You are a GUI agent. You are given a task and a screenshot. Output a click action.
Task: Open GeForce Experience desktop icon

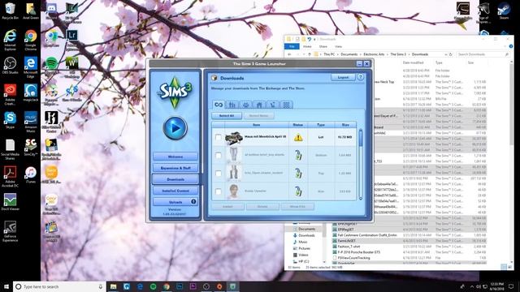(x=10, y=231)
